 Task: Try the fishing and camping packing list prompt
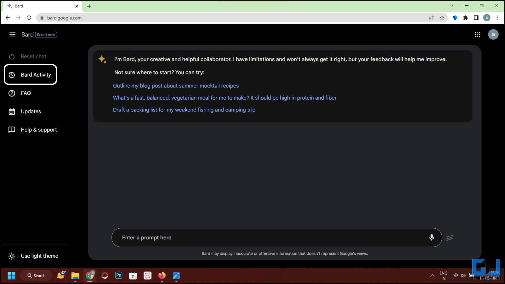pos(184,110)
